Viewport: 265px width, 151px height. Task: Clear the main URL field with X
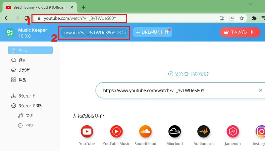click(261, 90)
